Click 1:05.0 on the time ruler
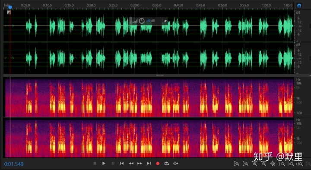311x170 pixels. [x=288, y=5]
